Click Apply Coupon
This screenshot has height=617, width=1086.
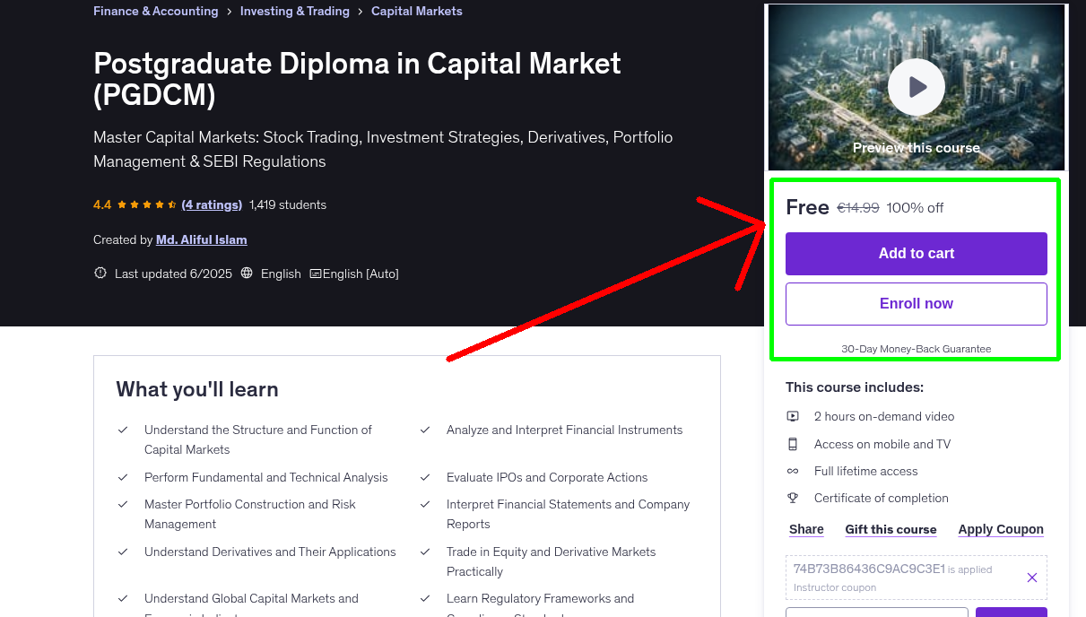click(x=1000, y=529)
